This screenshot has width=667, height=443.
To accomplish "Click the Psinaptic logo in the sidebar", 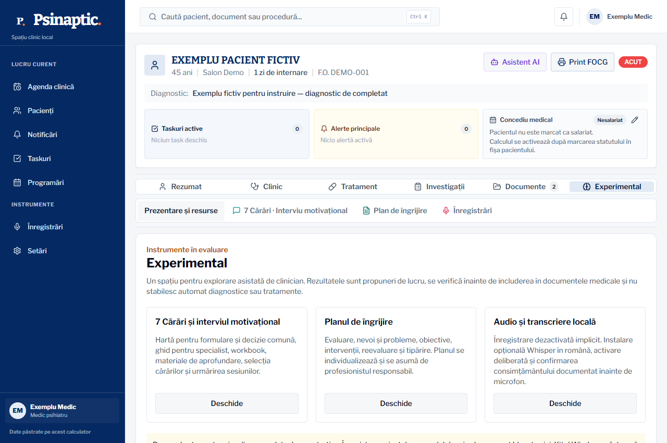I will click(58, 20).
